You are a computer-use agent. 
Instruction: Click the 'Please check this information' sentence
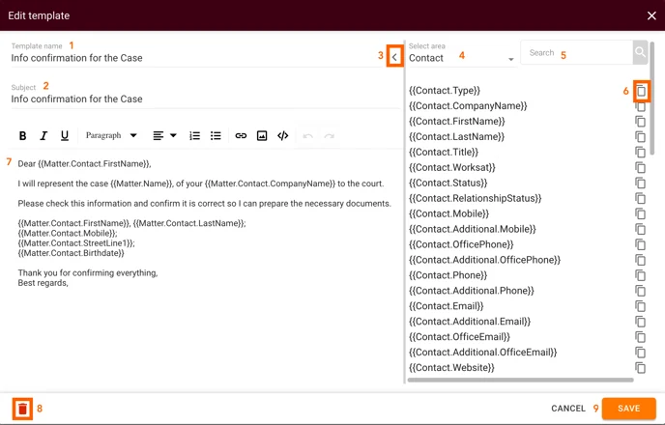(204, 204)
